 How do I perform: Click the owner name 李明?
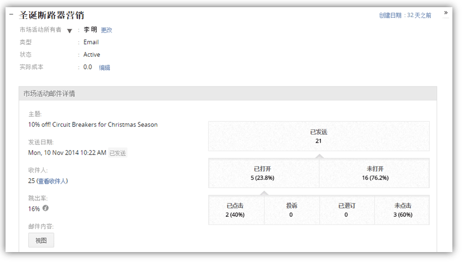(90, 30)
